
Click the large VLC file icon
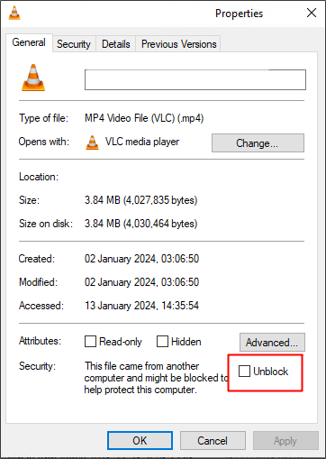(33, 78)
